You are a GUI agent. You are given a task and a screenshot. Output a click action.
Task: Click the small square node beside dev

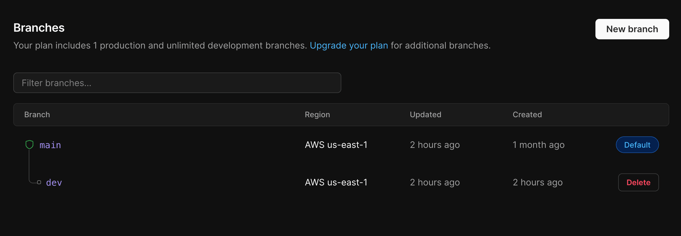pyautogui.click(x=39, y=182)
